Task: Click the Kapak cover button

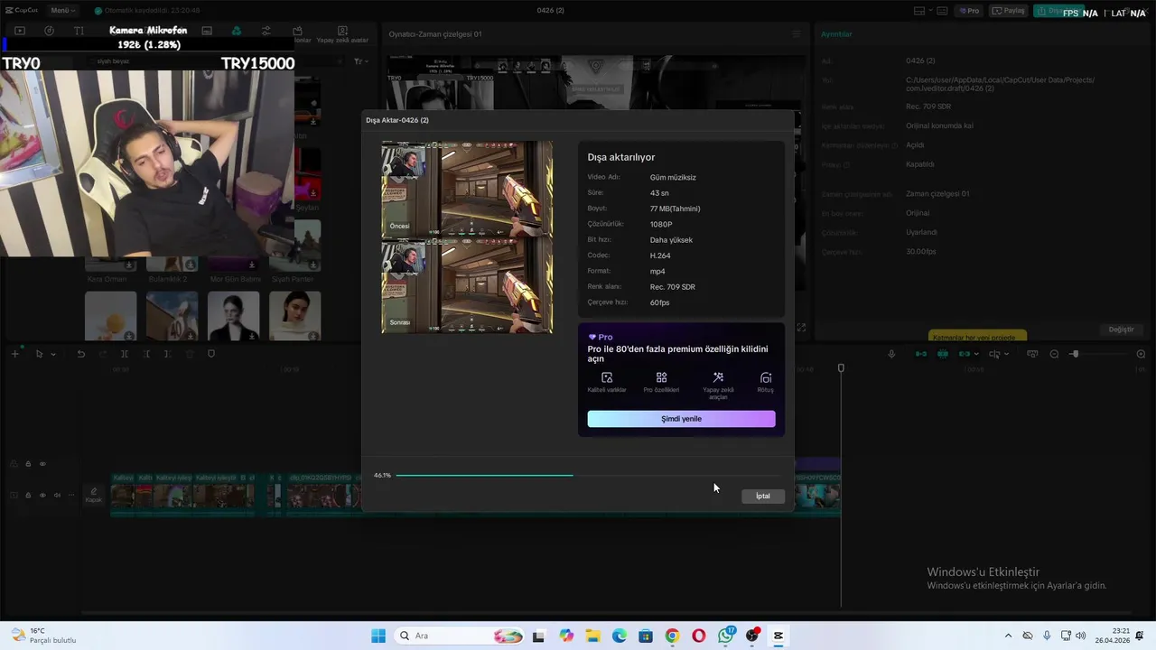Action: [x=93, y=496]
